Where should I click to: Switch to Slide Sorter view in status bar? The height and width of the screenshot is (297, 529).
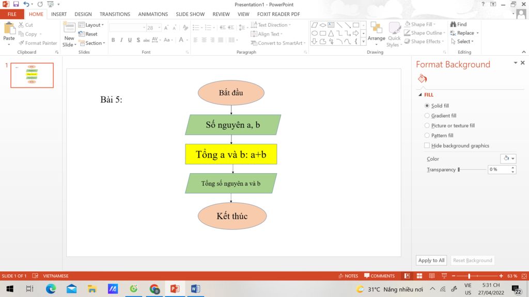pos(419,276)
